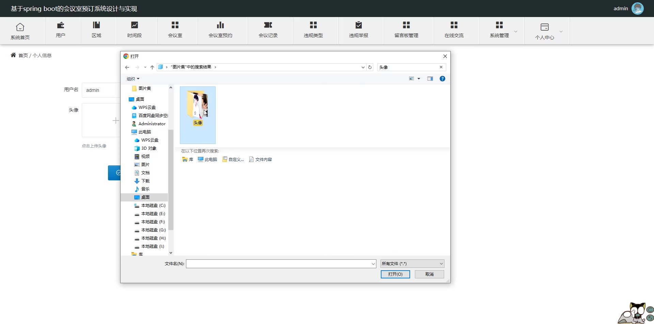Go to the 用户 management icon

(61, 25)
